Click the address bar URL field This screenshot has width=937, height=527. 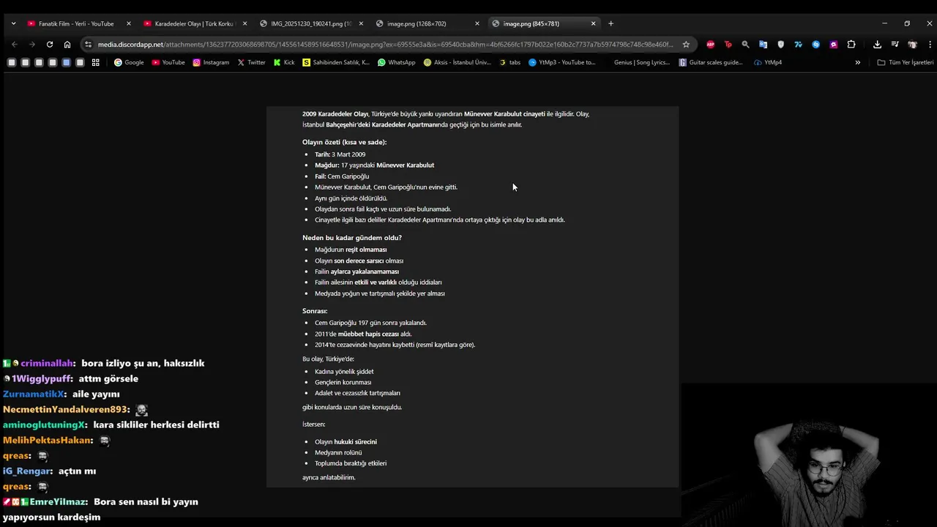point(385,45)
